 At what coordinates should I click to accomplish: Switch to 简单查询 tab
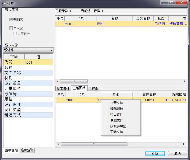[x=11, y=150]
